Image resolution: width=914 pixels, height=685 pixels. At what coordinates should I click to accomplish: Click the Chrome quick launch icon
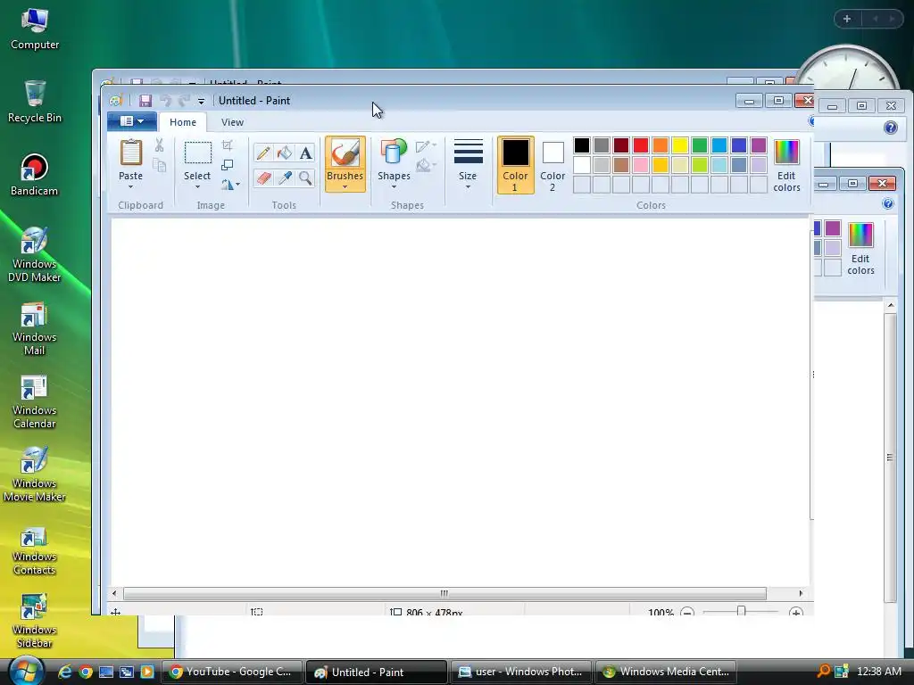[86, 672]
